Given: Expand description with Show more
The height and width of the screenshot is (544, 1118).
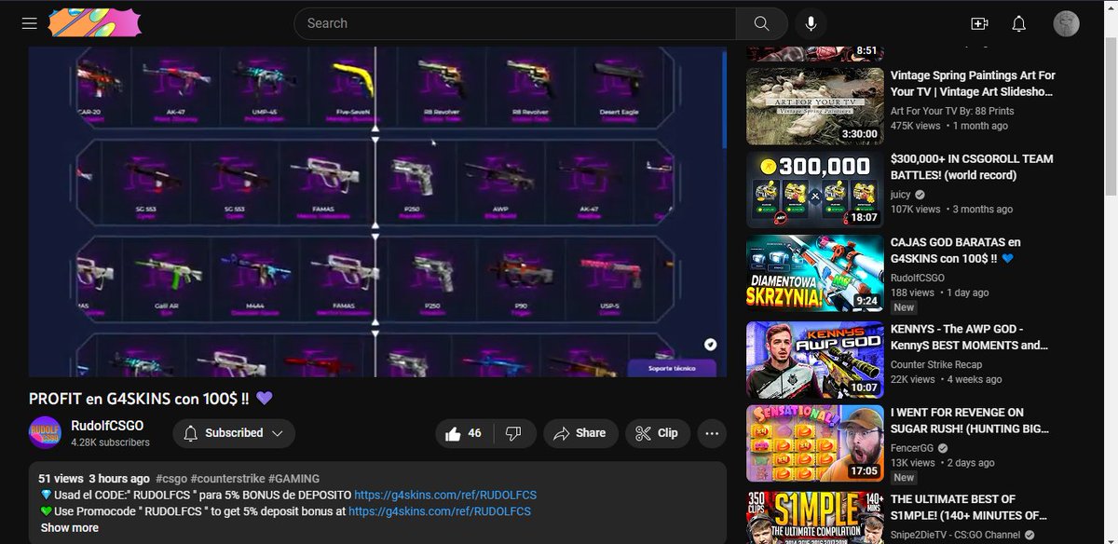Looking at the screenshot, I should (69, 528).
